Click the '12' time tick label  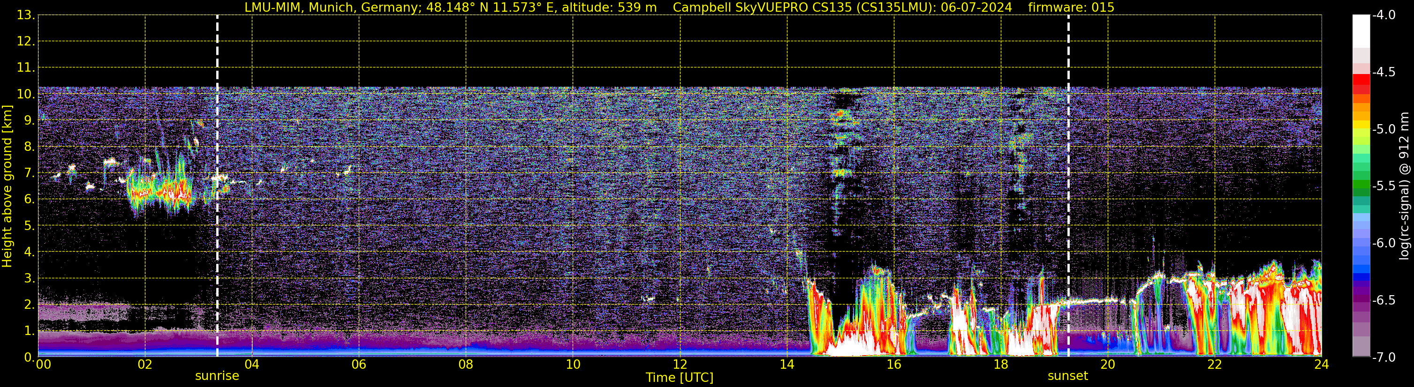coord(680,365)
